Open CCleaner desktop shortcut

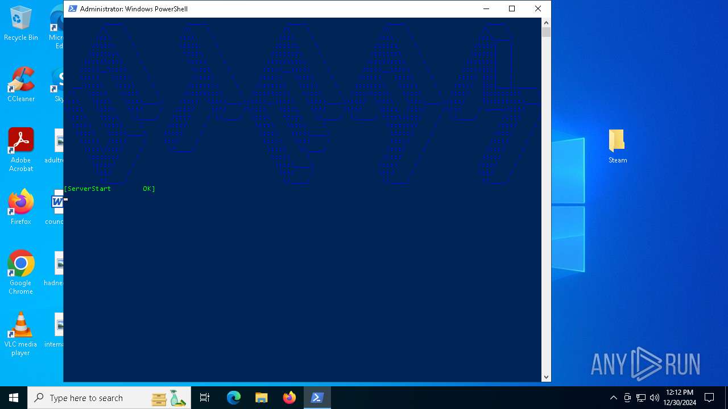click(21, 85)
